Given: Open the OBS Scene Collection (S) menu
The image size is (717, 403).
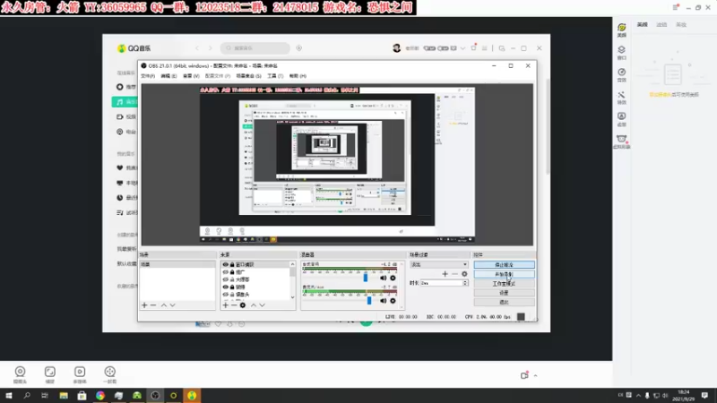Looking at the screenshot, I should tap(249, 76).
